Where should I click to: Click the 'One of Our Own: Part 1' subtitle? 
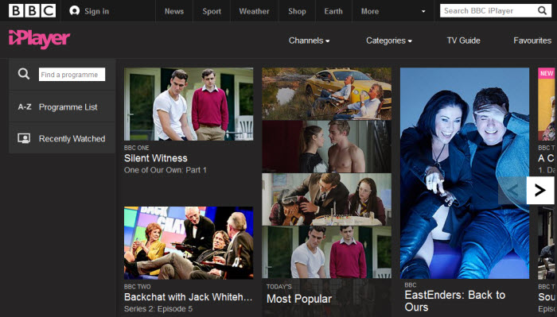pyautogui.click(x=166, y=170)
